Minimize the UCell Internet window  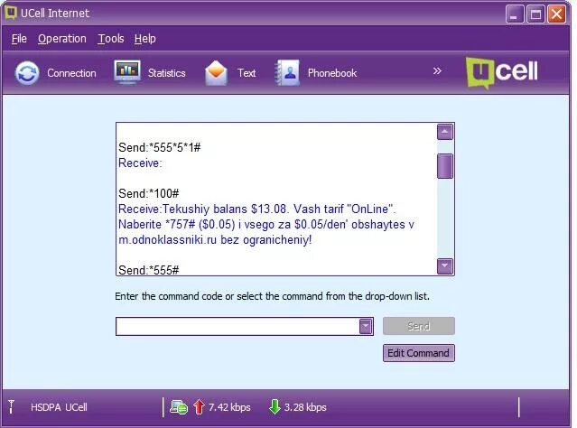click(515, 14)
